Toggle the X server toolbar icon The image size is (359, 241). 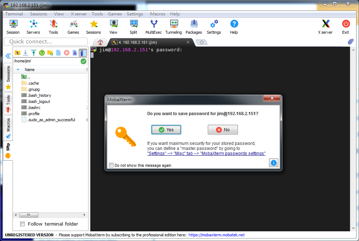[x=325, y=27]
